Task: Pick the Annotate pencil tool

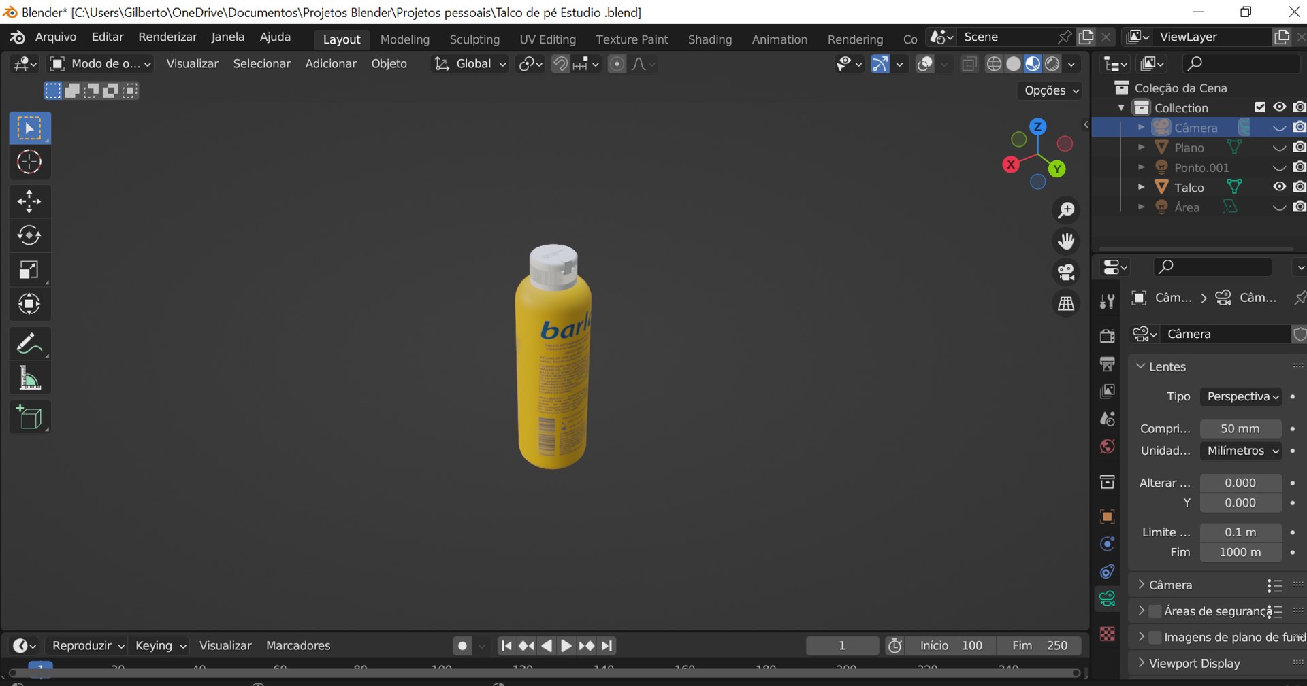Action: (29, 343)
